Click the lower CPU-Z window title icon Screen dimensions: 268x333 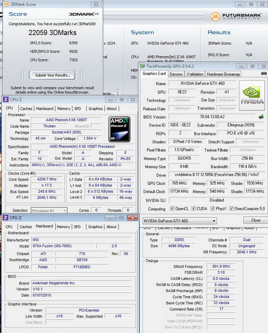pos(6,217)
